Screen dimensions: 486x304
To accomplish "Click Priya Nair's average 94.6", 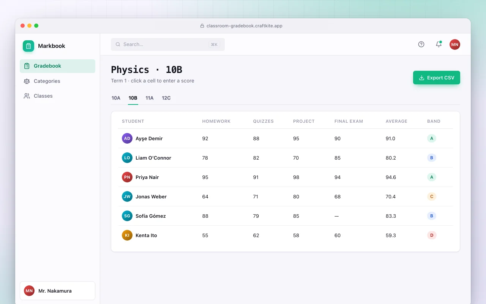I will tap(391, 177).
